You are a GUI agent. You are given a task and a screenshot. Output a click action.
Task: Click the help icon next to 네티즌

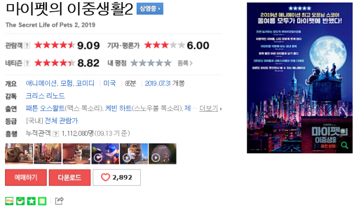coord(27,63)
